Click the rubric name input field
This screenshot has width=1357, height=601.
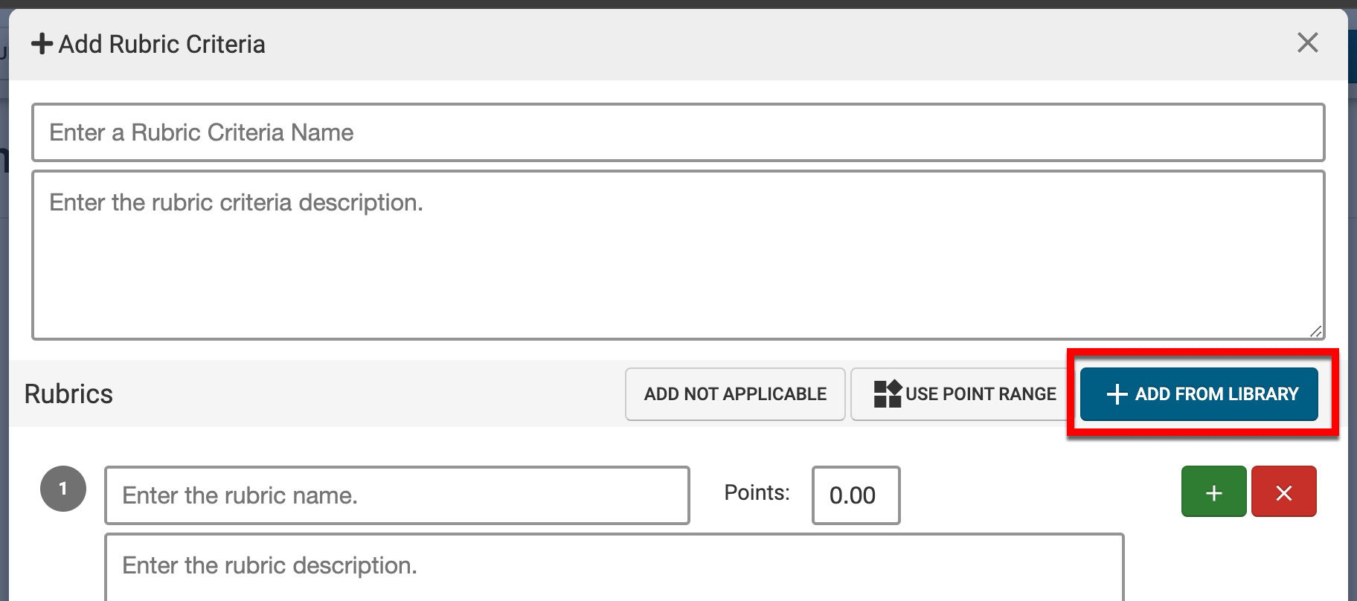click(x=397, y=495)
